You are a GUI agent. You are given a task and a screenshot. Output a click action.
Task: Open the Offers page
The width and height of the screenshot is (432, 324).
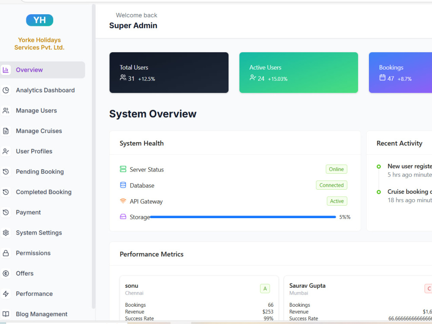coord(42,273)
